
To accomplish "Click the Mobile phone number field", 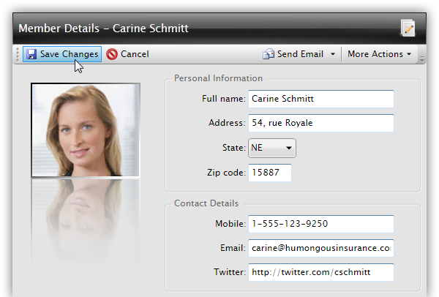I will pos(320,224).
